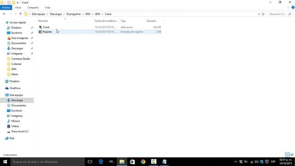This screenshot has height=166, width=295.
Task: Click El programa in breadcrumb path
Action: pyautogui.click(x=73, y=14)
